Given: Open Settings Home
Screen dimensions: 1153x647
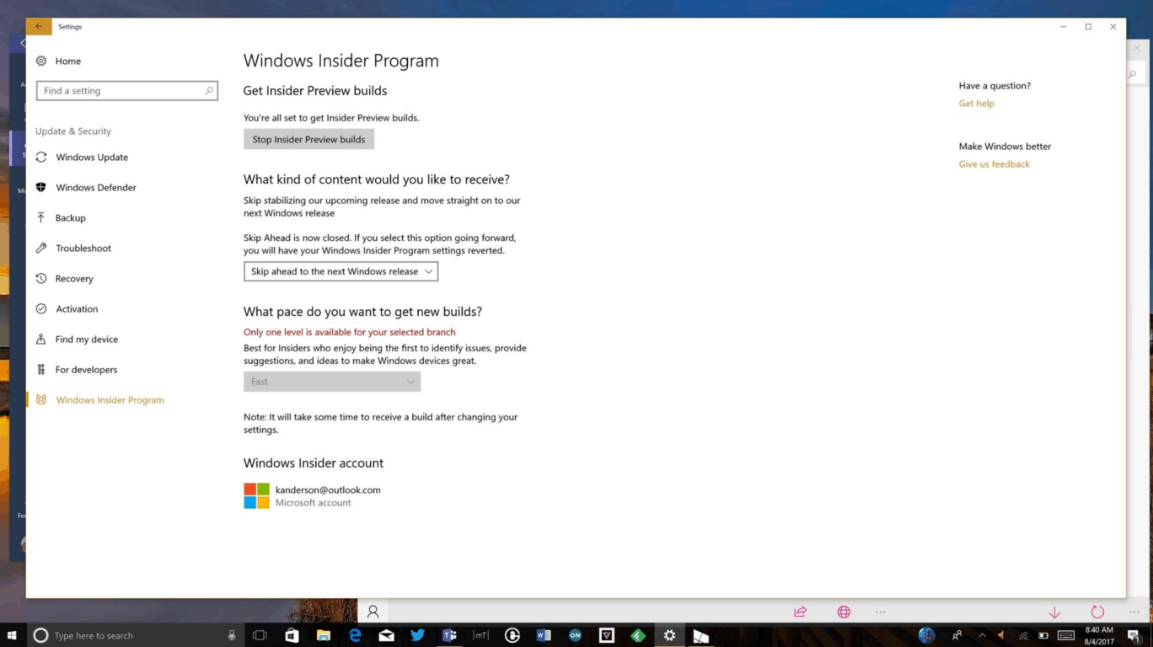Looking at the screenshot, I should 59,61.
